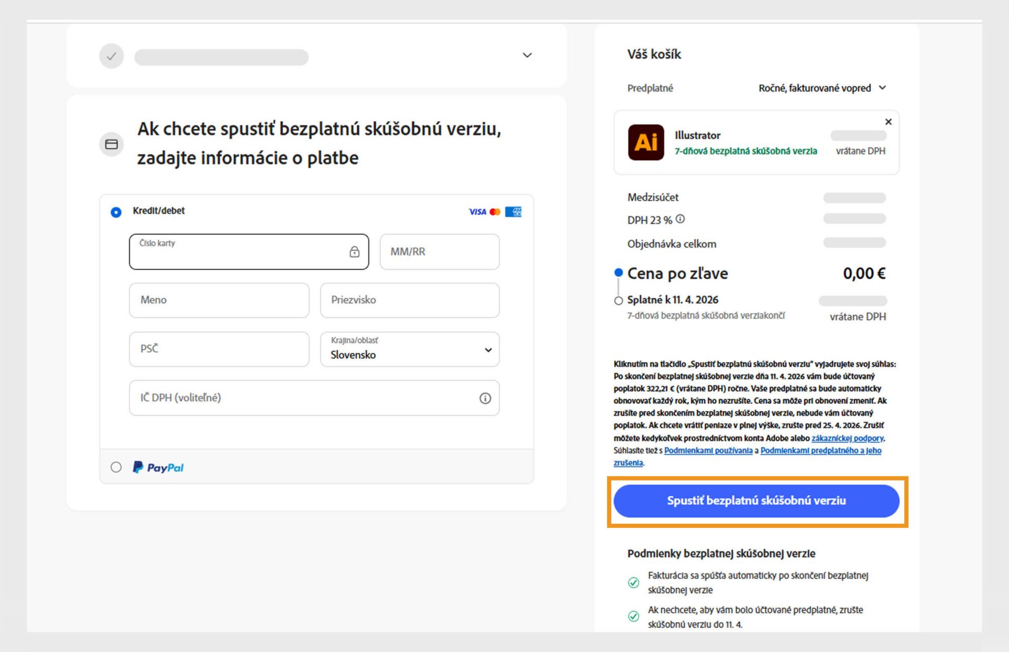Screen dimensions: 1009x652
Task: Open the Podmienkami používania link
Action: [708, 451]
